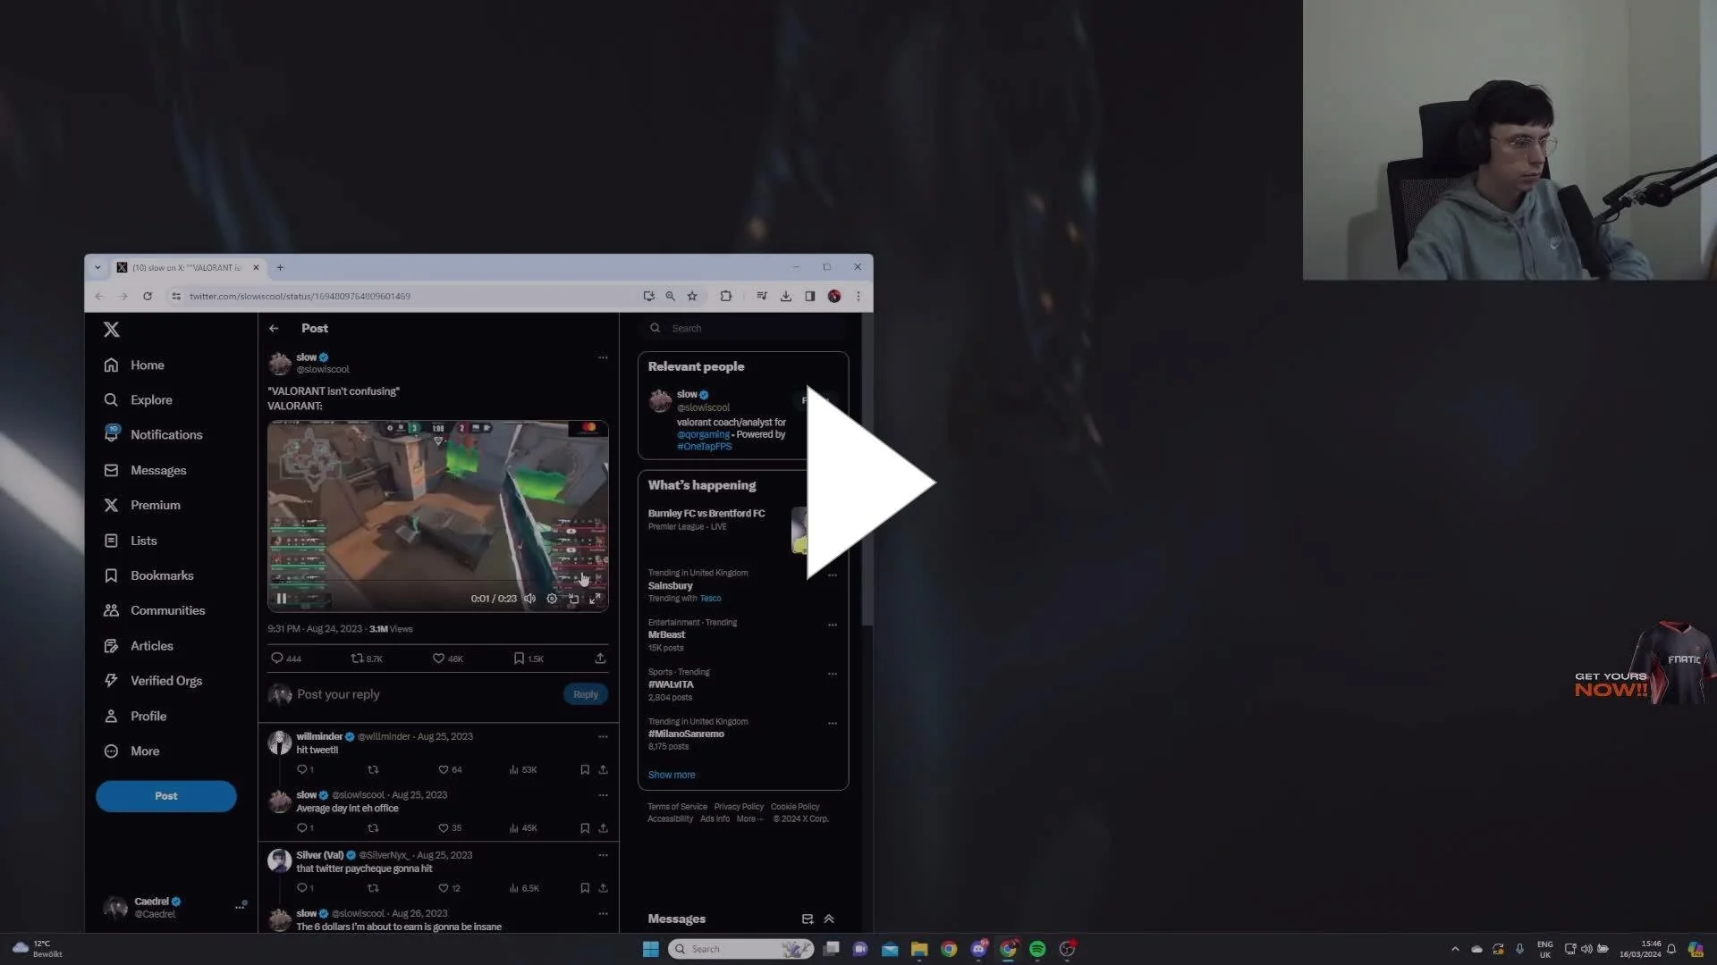Open more options on slow's post
The image size is (1717, 965).
click(603, 357)
